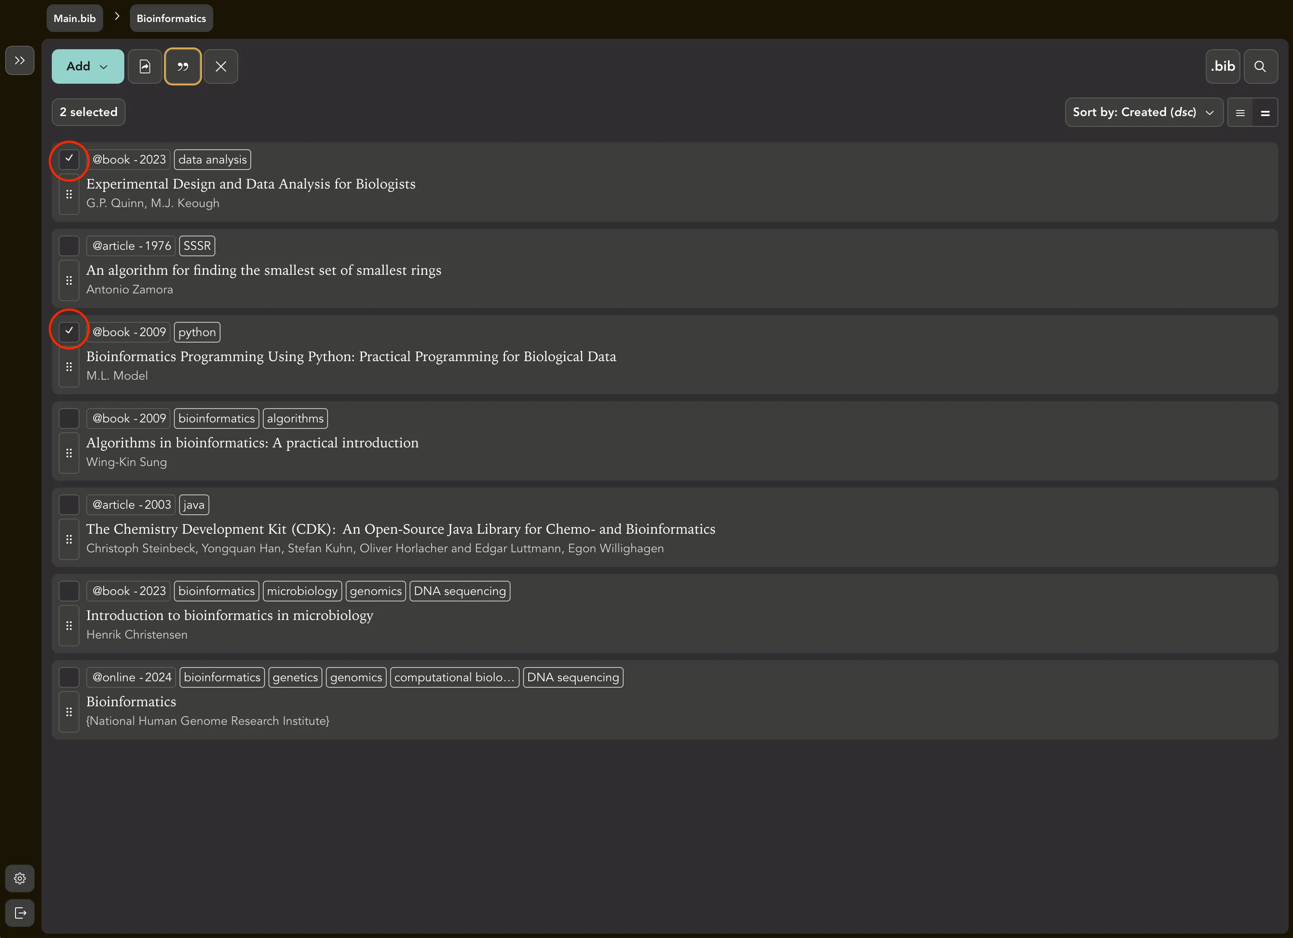
Task: Click the drag handle of Antonio Zamora entry
Action: coord(69,280)
